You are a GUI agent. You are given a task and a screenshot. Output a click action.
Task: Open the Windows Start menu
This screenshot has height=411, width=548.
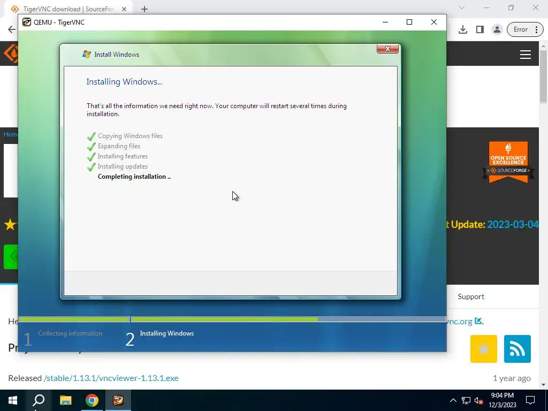click(13, 400)
